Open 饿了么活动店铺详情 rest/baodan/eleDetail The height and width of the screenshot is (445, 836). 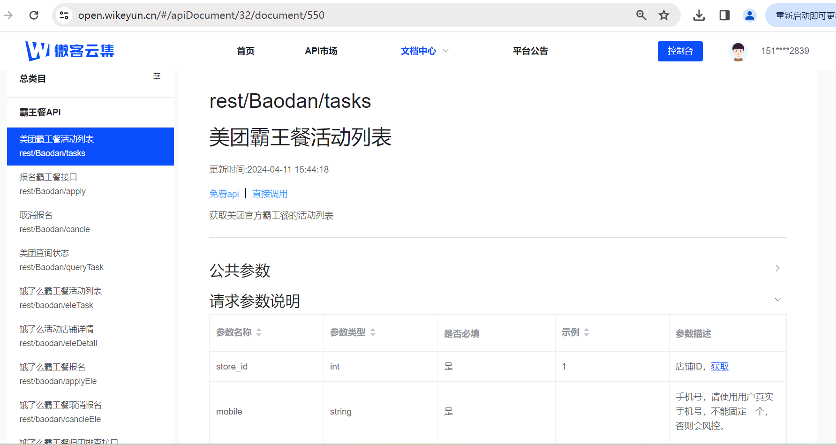(90, 336)
